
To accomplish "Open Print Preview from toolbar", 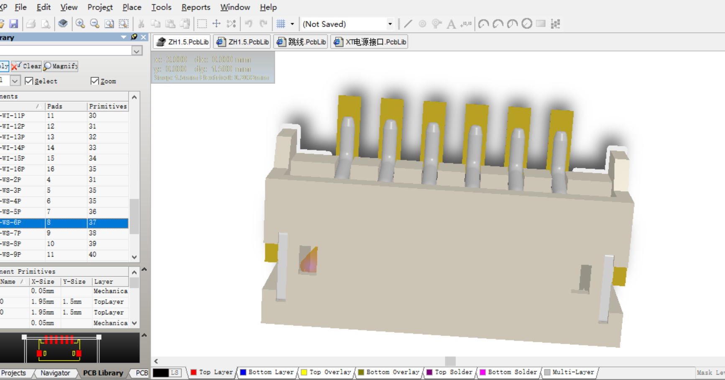I will click(46, 24).
